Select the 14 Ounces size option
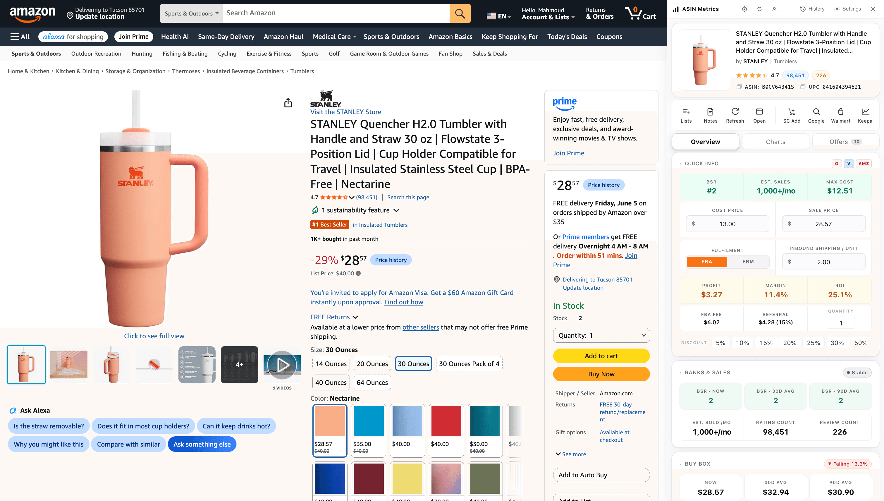Viewport: 884px width, 501px height. 331,364
